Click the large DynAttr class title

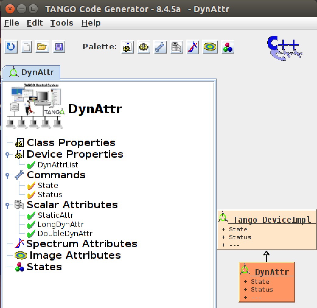click(x=95, y=109)
